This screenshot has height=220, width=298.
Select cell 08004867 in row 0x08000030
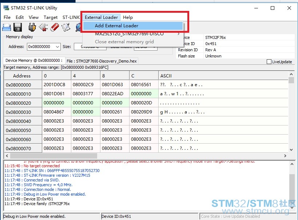(56, 112)
